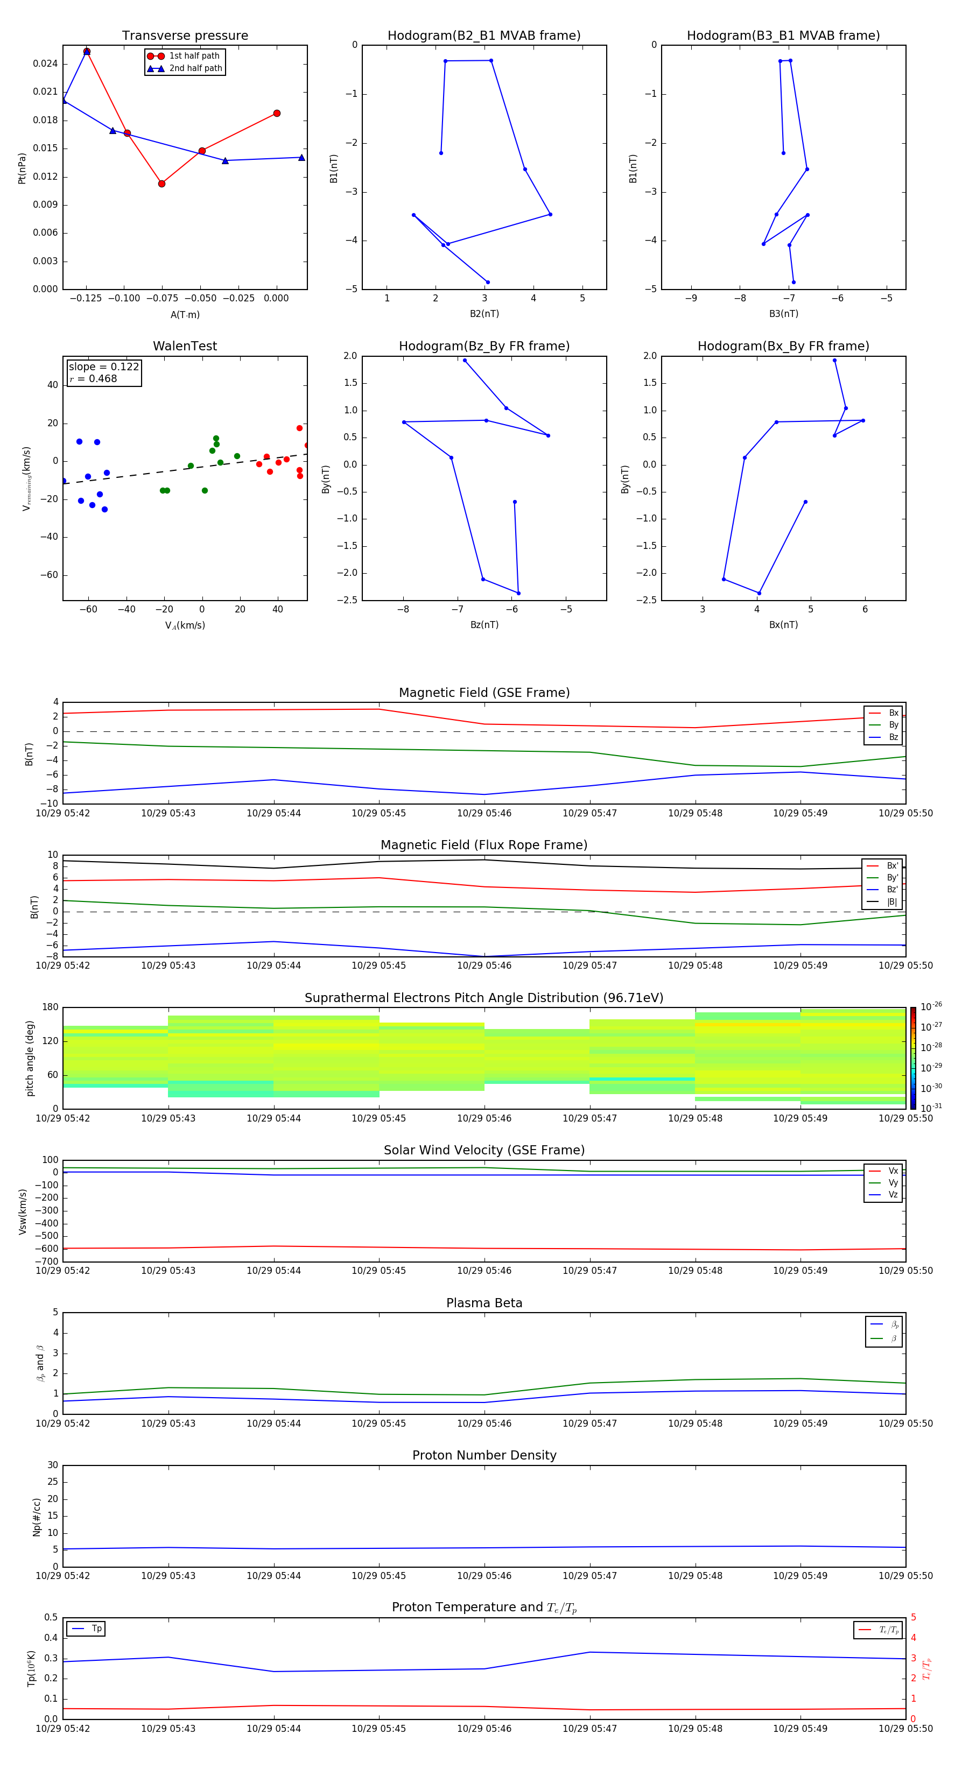
Task: Click the Vz entry in velocity legend
Action: pyautogui.click(x=883, y=1194)
